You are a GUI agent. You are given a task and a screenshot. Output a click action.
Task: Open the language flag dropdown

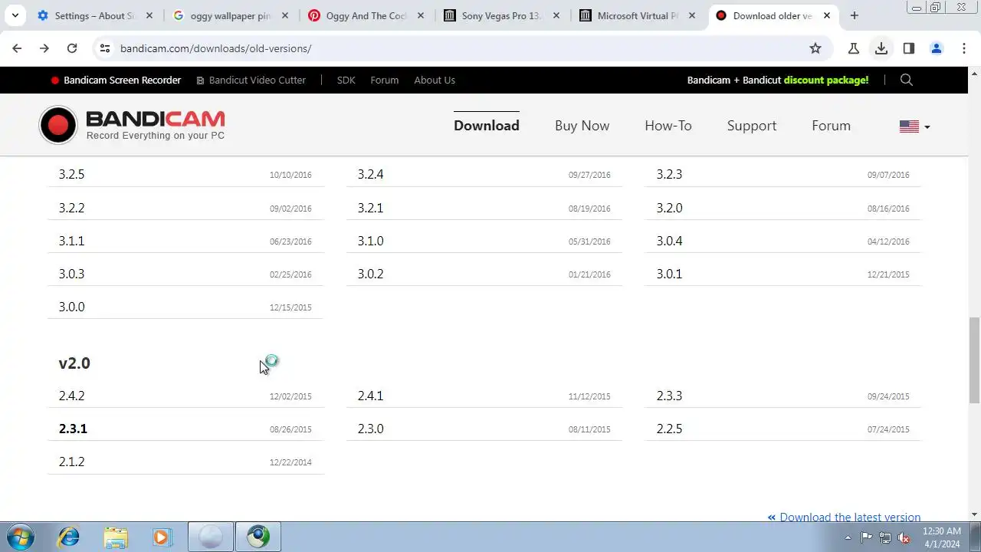coord(914,127)
